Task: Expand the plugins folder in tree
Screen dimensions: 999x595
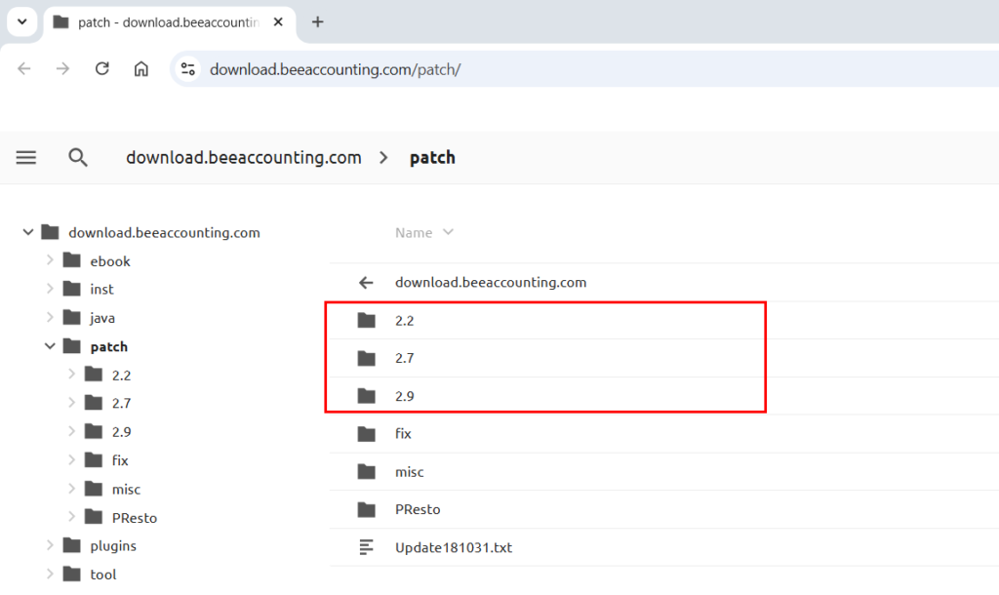Action: (50, 546)
